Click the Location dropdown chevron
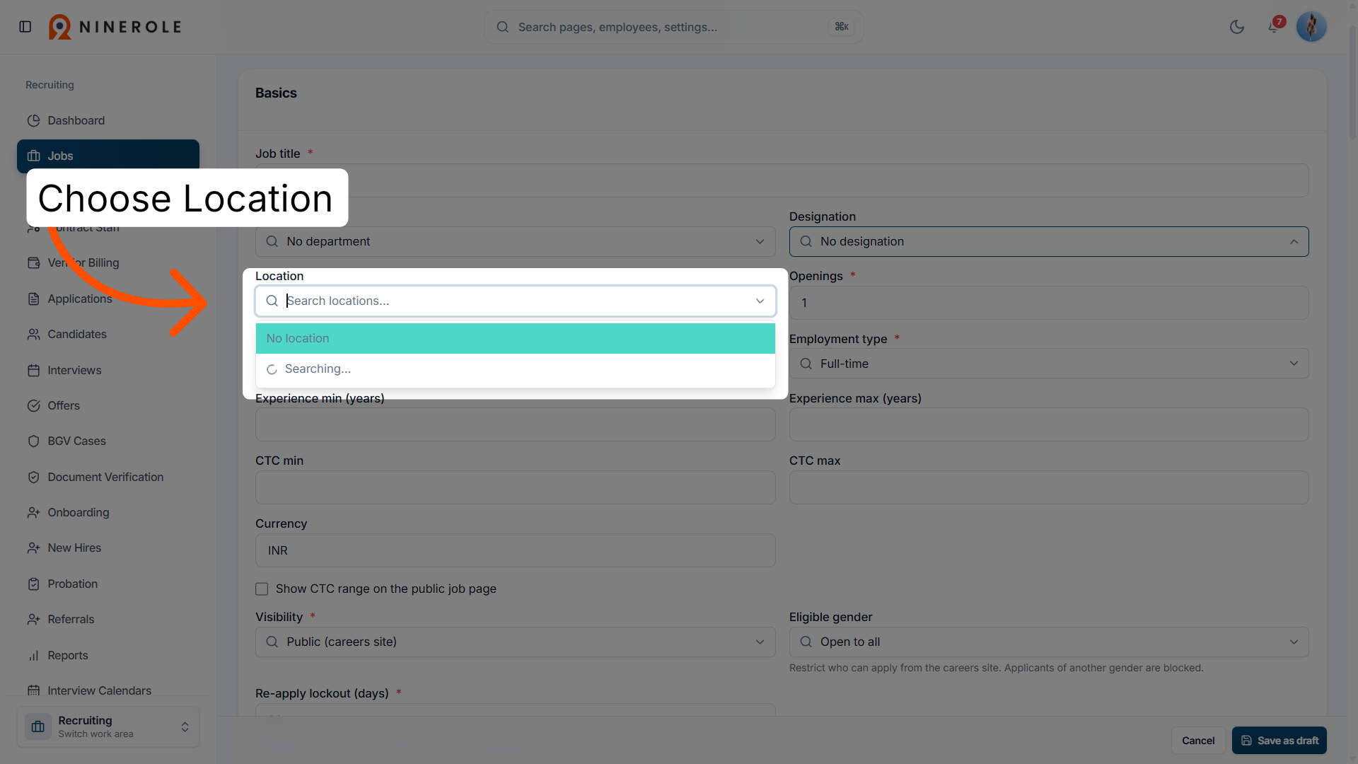 [760, 301]
